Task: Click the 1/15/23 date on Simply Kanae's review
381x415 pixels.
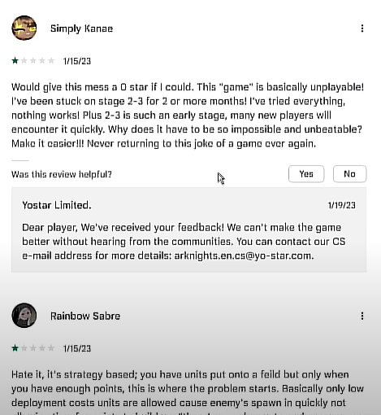Action: (77, 61)
